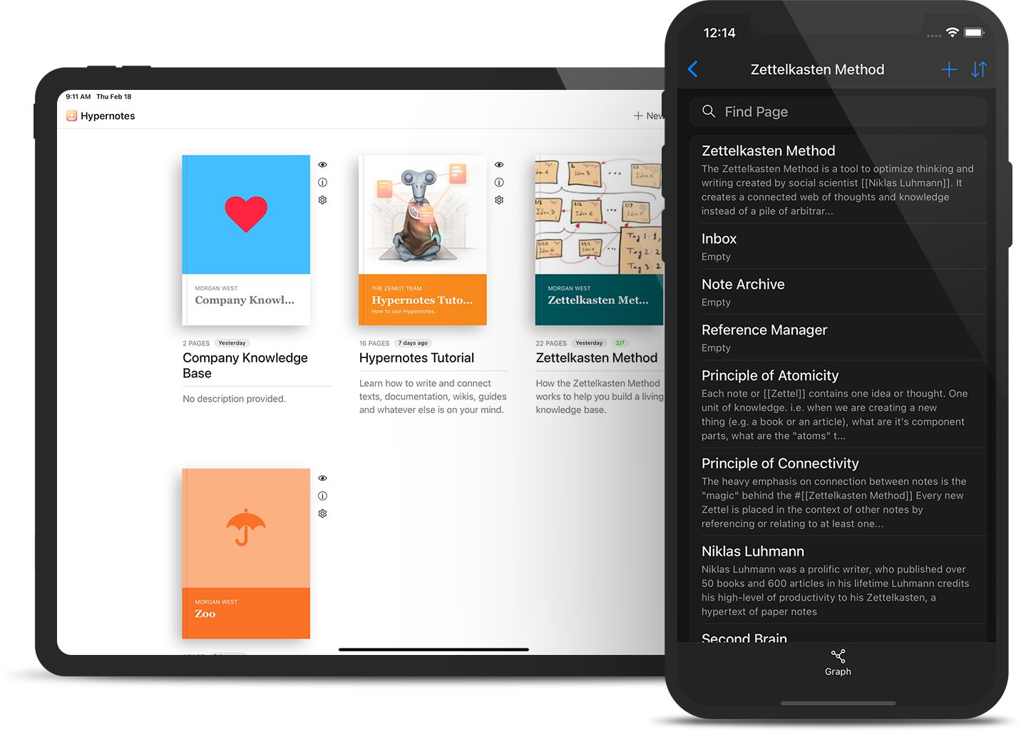Tap the tablet home indicator bar
This screenshot has width=1021, height=732.
coord(433,650)
